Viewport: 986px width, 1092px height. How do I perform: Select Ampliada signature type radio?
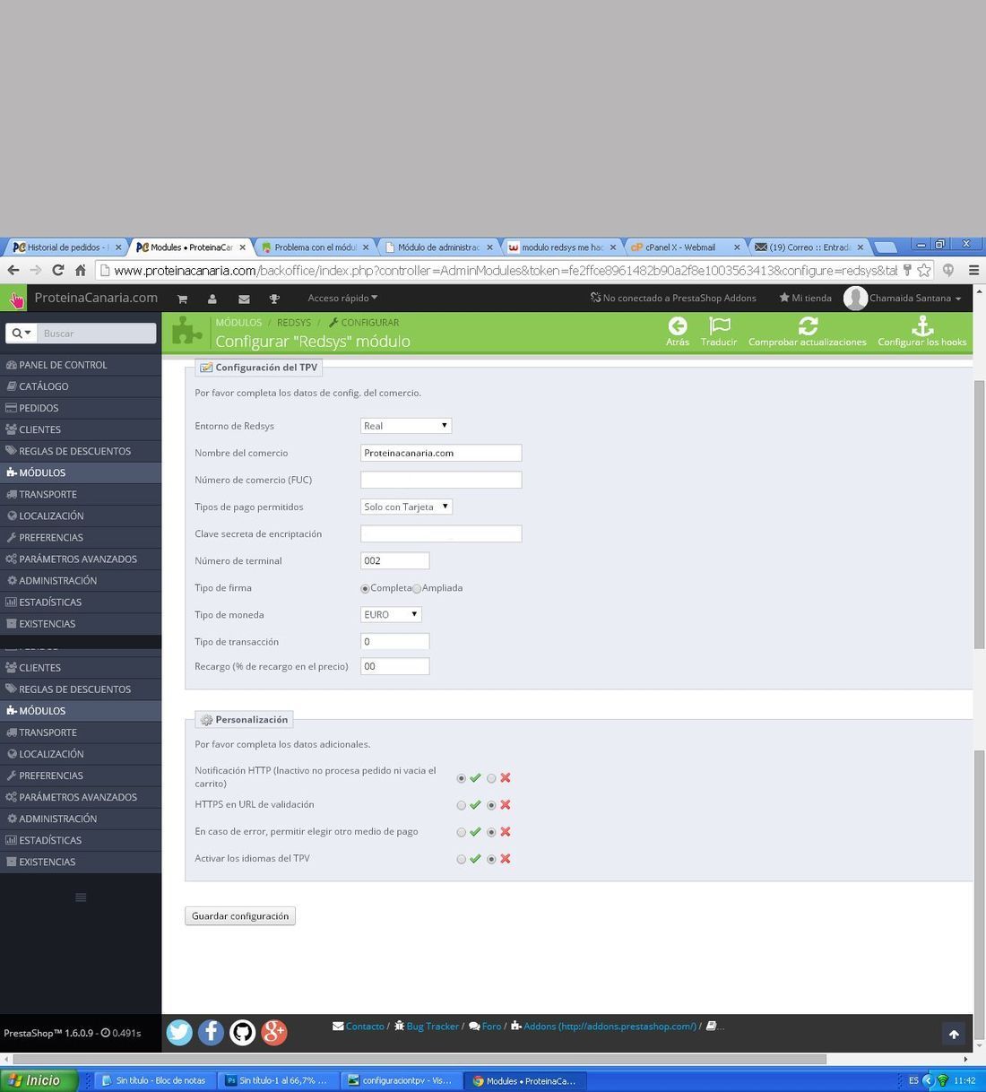coord(417,589)
